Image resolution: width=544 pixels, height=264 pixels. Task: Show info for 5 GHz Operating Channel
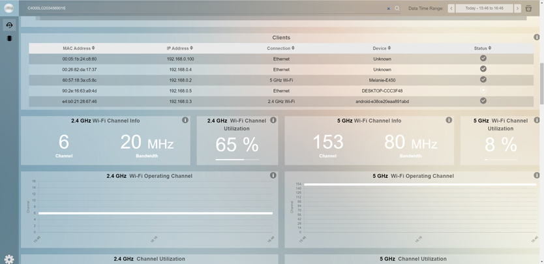(537, 175)
